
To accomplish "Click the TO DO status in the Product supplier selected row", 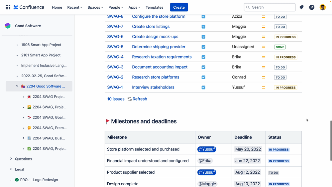I will click(274, 173).
